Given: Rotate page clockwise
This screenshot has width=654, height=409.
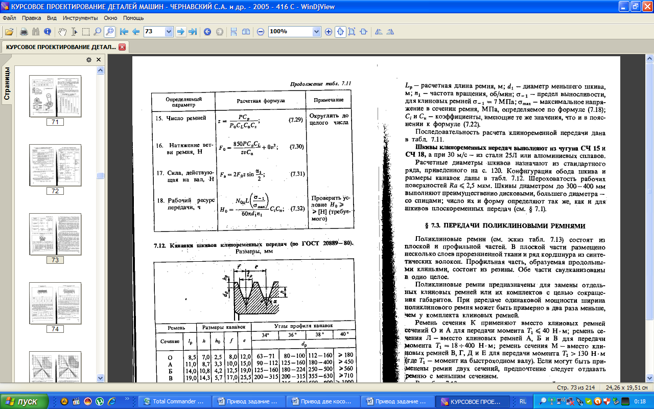Looking at the screenshot, I should 390,32.
